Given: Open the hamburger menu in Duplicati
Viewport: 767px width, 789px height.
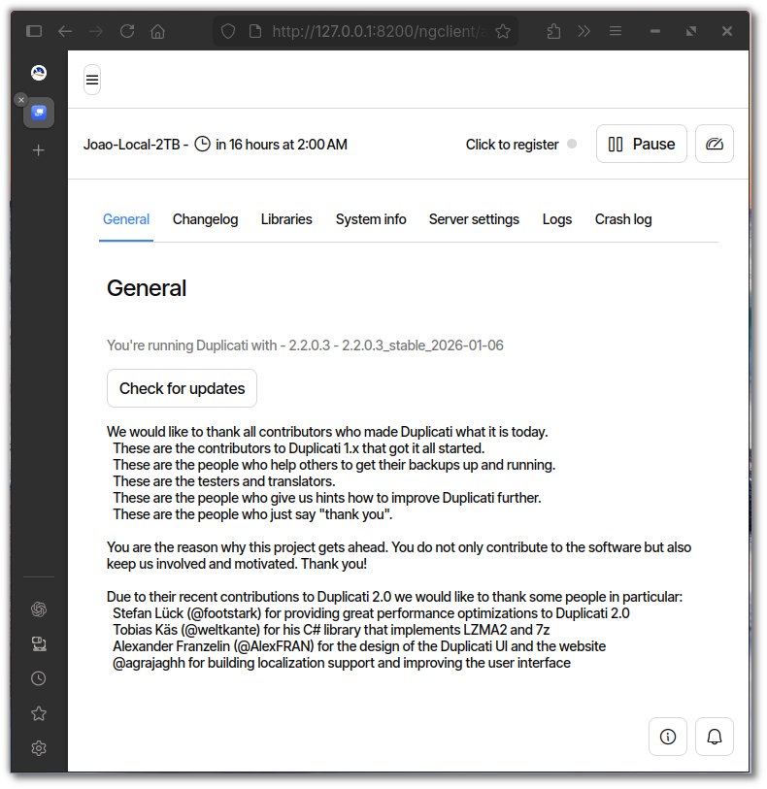Looking at the screenshot, I should pos(92,80).
